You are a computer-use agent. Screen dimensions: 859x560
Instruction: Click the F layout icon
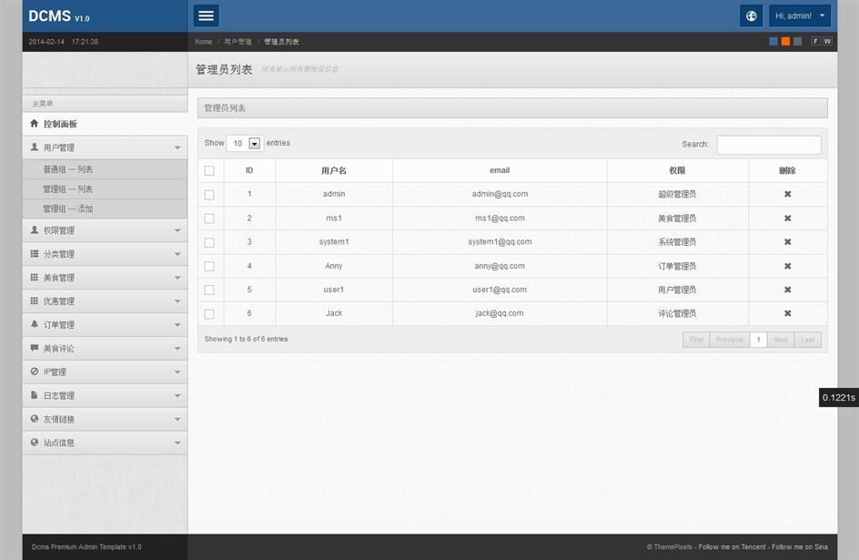tap(816, 41)
